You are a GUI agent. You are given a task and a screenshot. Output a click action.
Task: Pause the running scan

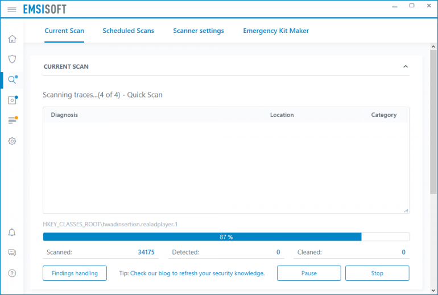point(309,273)
